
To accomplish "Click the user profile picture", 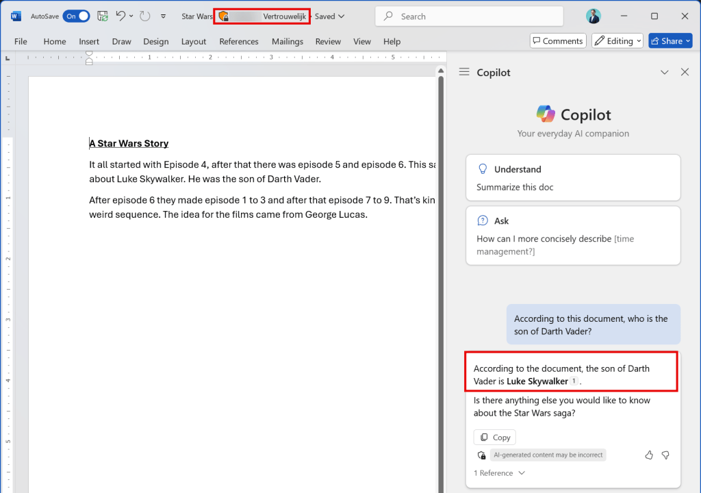I will click(x=593, y=16).
